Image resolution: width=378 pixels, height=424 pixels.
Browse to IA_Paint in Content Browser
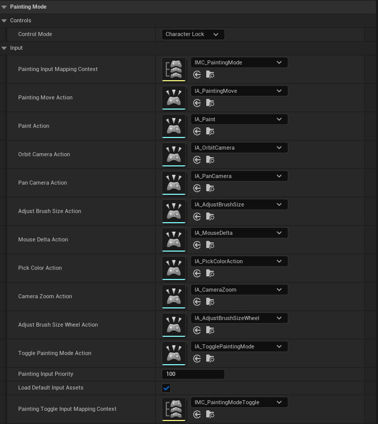pyautogui.click(x=210, y=131)
